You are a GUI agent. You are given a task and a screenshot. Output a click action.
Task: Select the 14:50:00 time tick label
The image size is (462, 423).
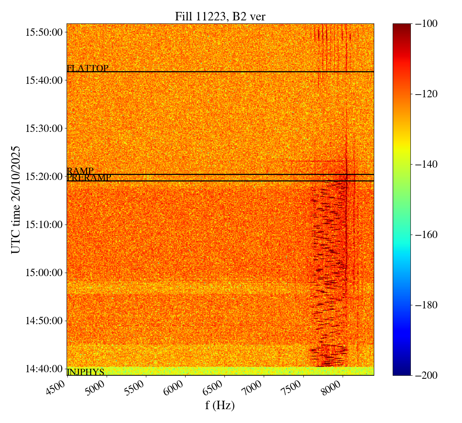pos(44,321)
